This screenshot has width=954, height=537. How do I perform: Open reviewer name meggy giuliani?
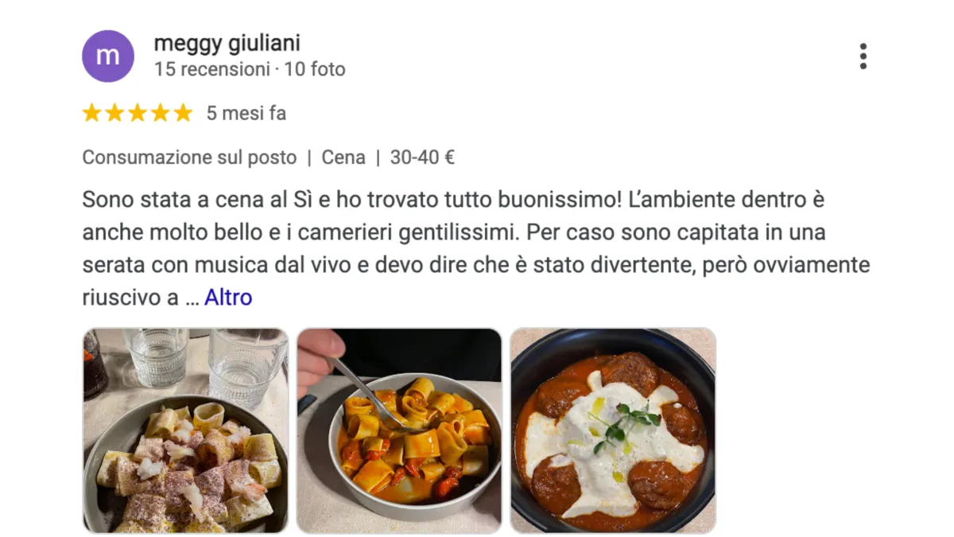pyautogui.click(x=227, y=43)
